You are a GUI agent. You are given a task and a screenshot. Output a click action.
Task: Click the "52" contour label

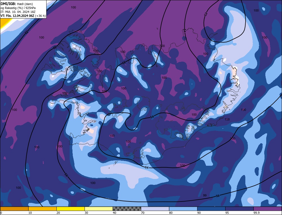[x=206, y=14]
